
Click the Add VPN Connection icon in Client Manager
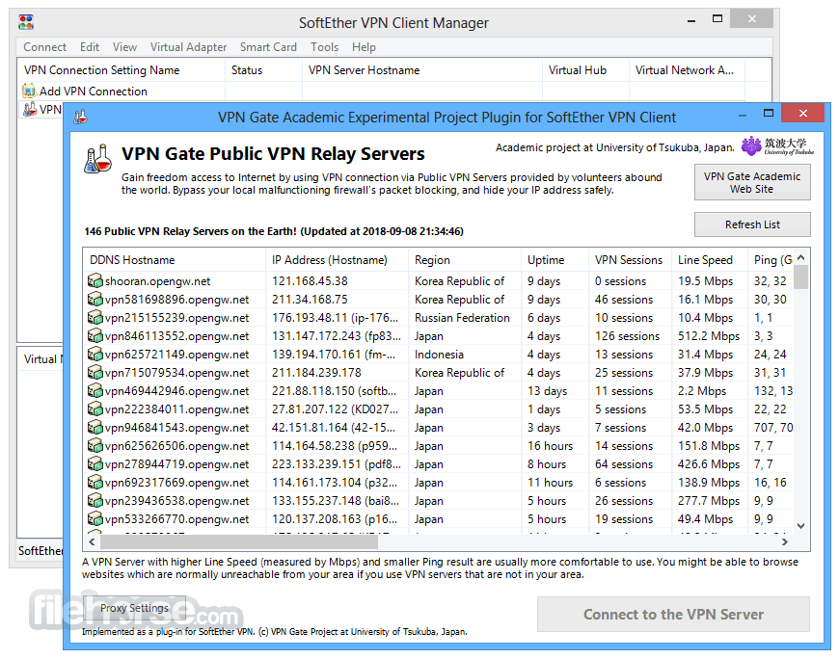[29, 91]
